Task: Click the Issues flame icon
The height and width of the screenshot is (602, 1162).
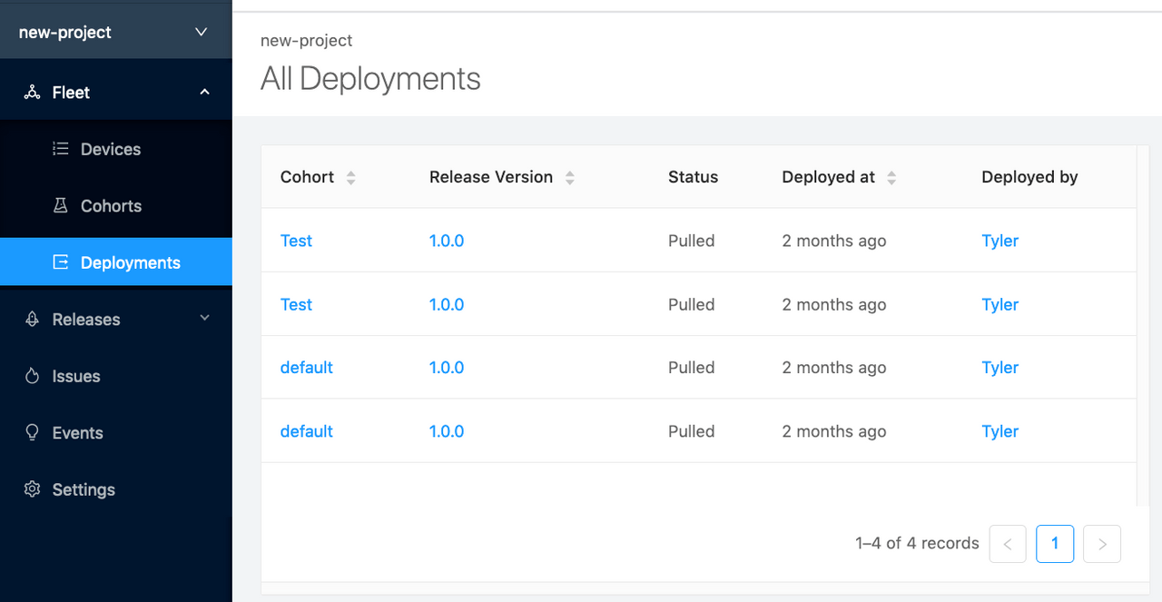Action: [32, 376]
